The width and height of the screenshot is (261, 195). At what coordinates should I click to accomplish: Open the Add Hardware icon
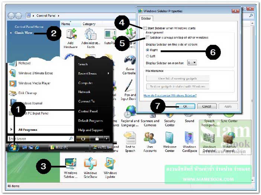[x=71, y=38]
